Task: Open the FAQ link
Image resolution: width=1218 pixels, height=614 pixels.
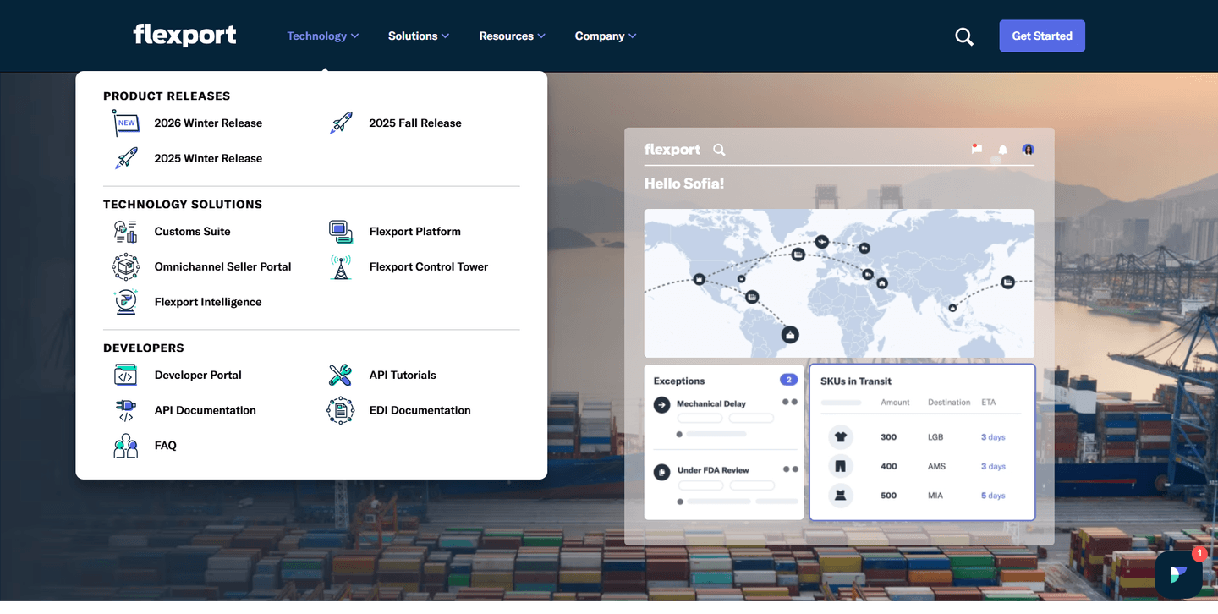Action: (166, 446)
